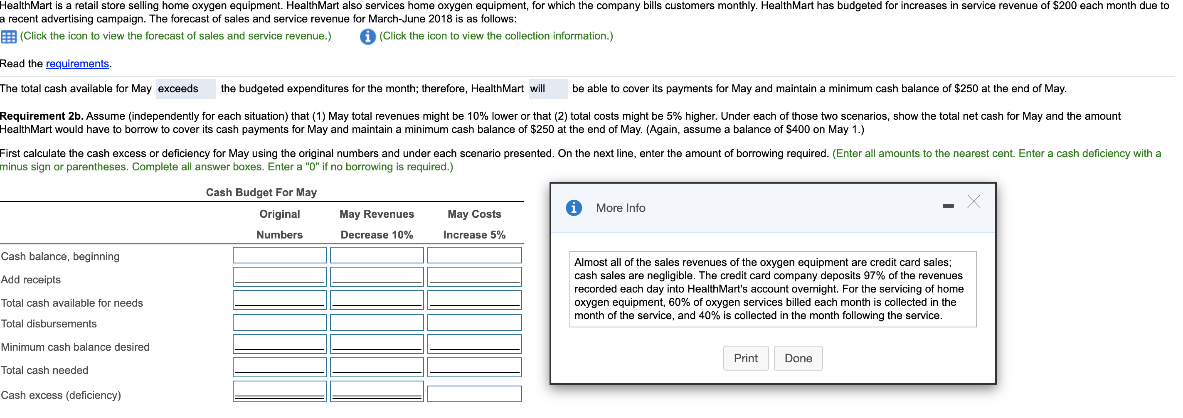Viewport: 1183px width, 418px height.
Task: Open the 'will' dropdown
Action: 548,89
